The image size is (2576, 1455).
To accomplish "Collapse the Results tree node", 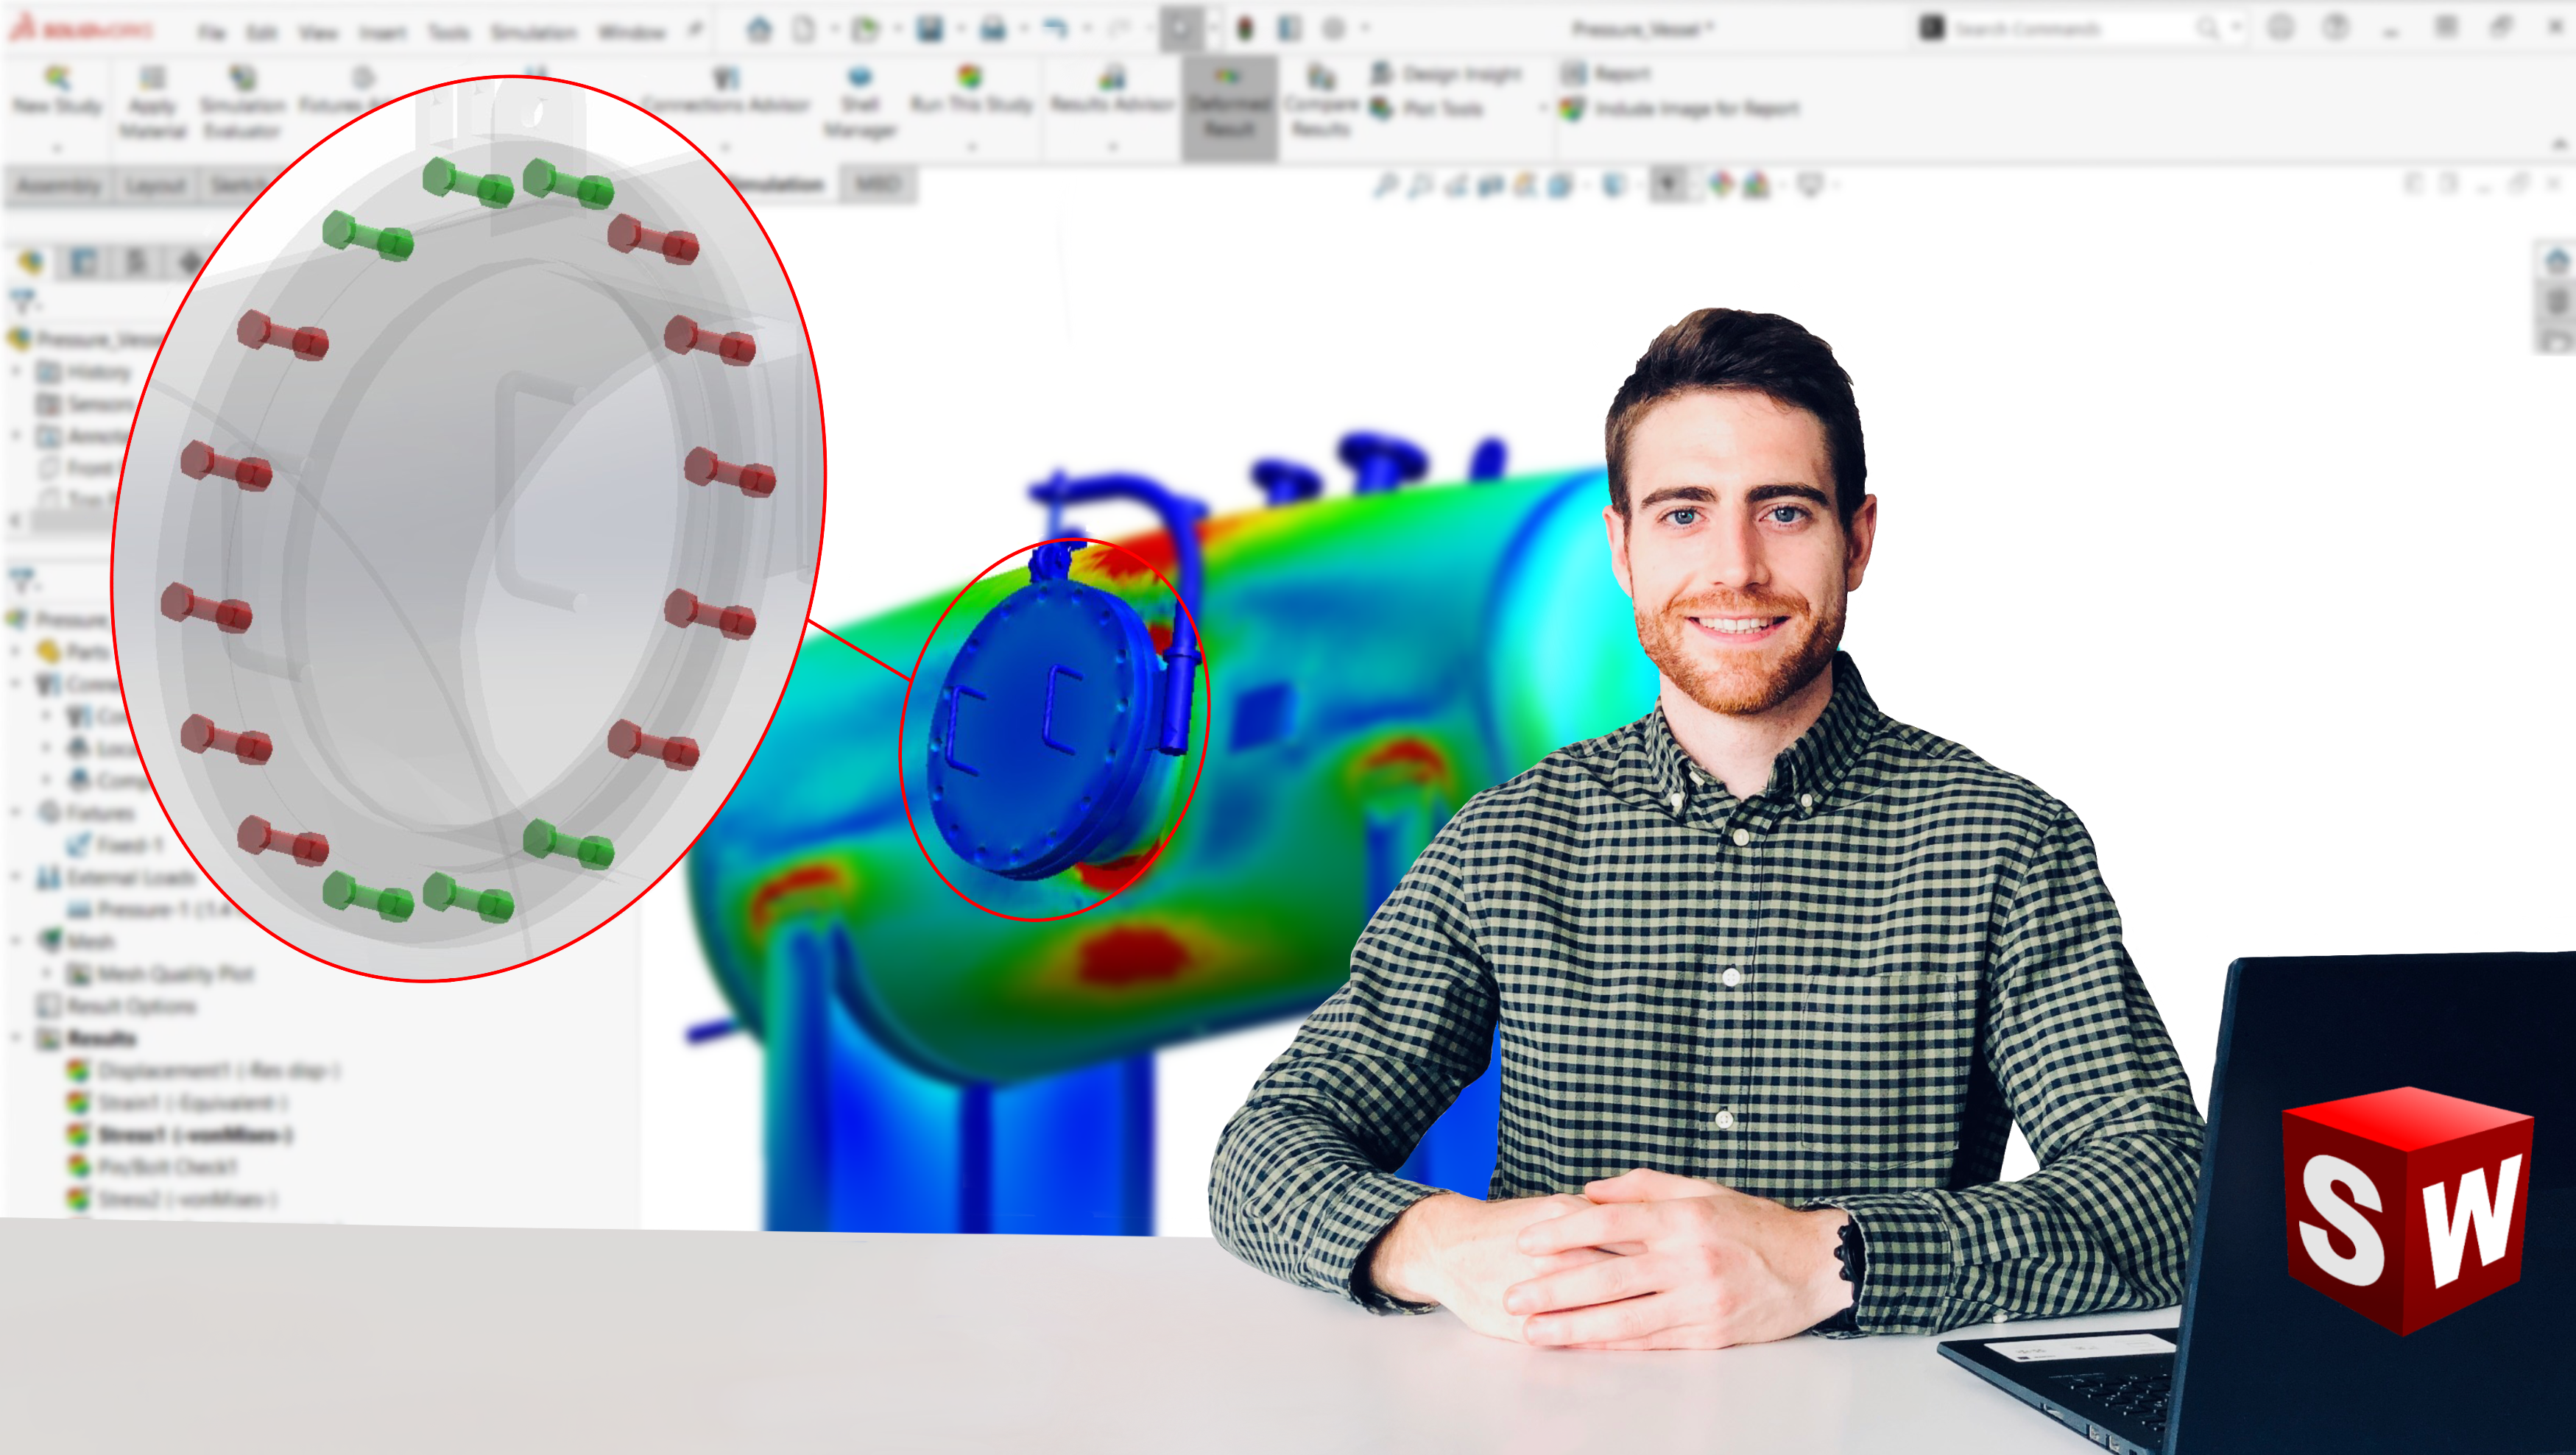I will click(x=16, y=1038).
